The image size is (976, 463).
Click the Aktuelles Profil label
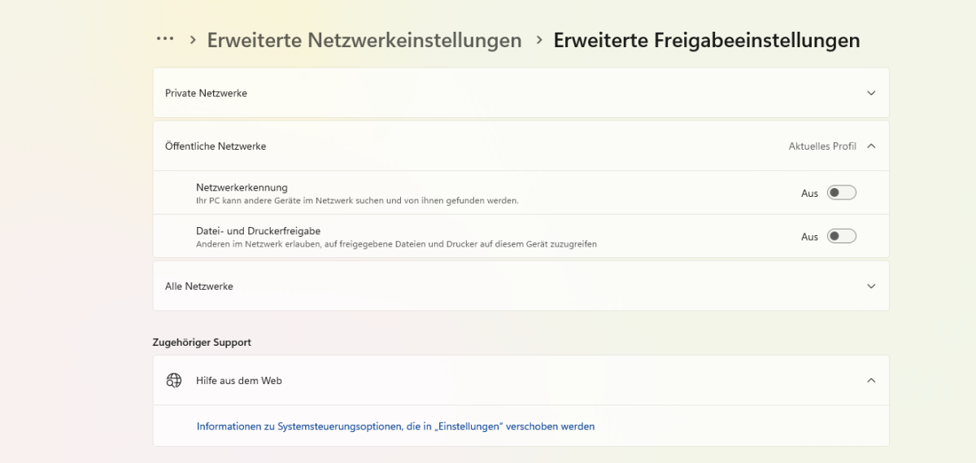tap(822, 146)
